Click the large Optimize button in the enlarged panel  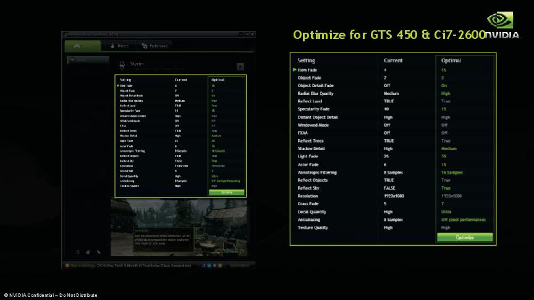click(x=465, y=238)
